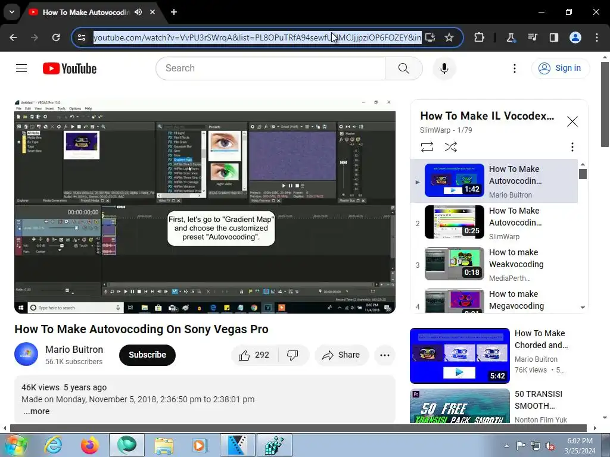
Task: Share this video
Action: [341, 355]
